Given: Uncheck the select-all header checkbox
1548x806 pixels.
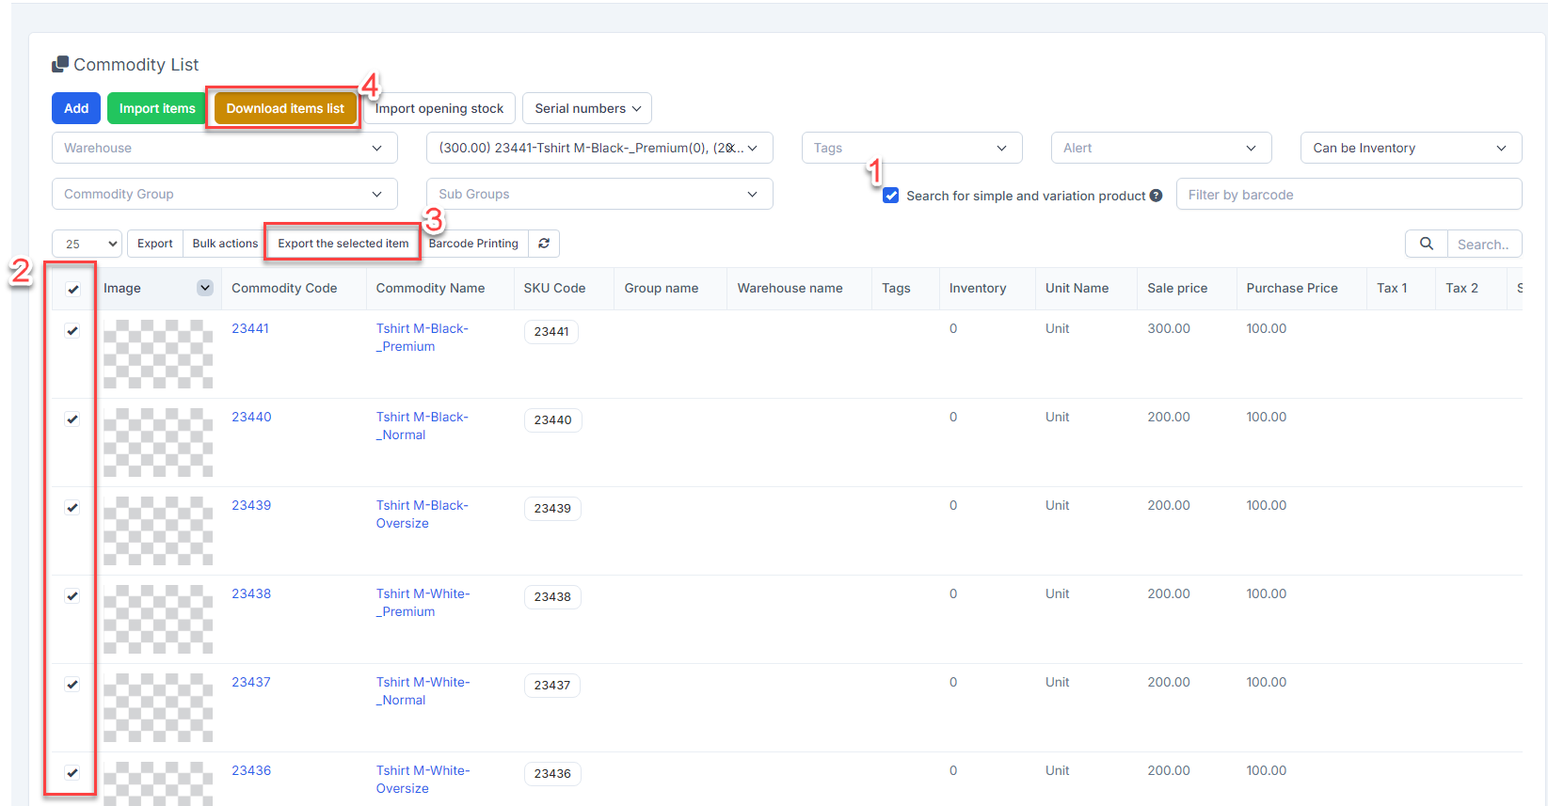Looking at the screenshot, I should [72, 290].
